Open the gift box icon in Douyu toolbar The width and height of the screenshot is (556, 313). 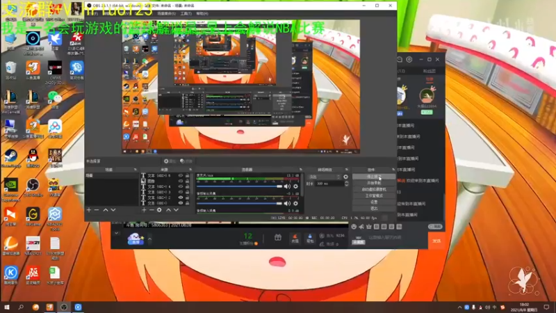[277, 238]
